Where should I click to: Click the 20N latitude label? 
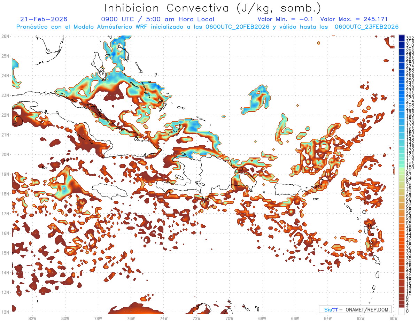(5, 154)
